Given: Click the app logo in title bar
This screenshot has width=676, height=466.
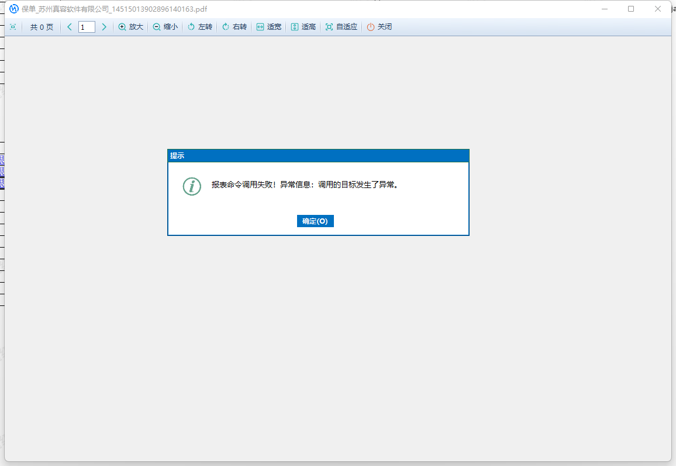Looking at the screenshot, I should pyautogui.click(x=14, y=9).
